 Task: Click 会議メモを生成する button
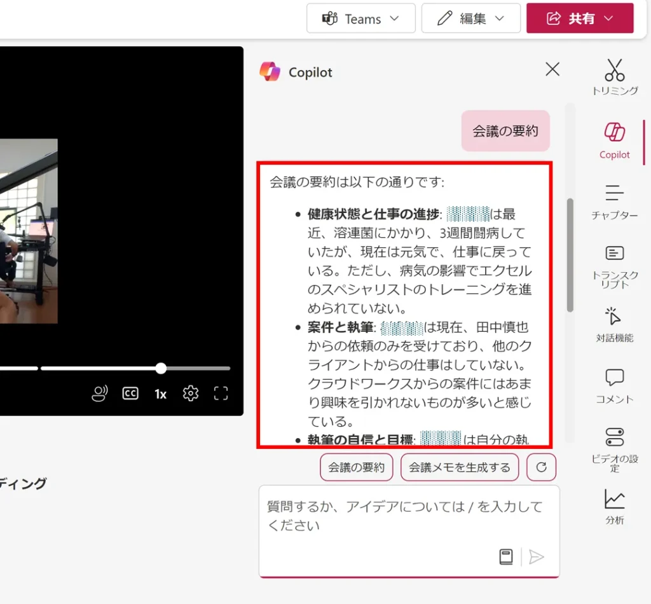tap(459, 467)
